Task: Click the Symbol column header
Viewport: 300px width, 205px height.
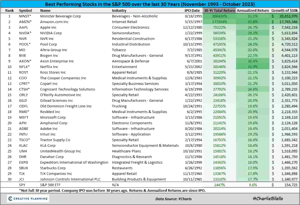Action: click(26, 11)
